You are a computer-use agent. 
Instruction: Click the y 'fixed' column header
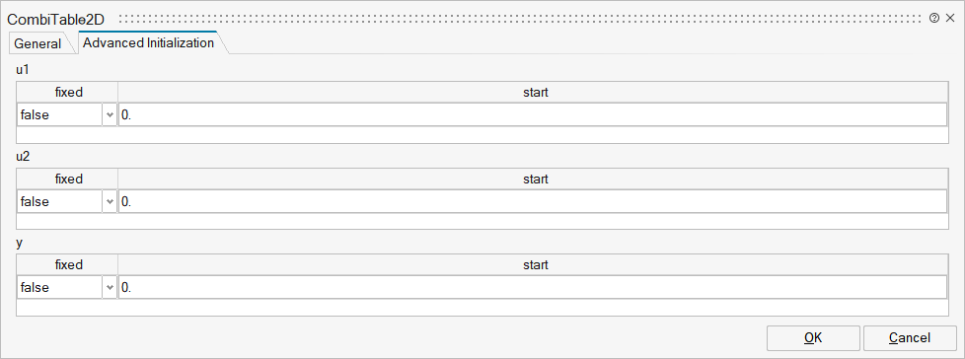tap(68, 265)
